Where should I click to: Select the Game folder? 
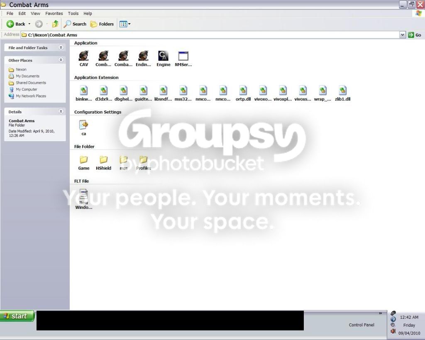click(83, 162)
